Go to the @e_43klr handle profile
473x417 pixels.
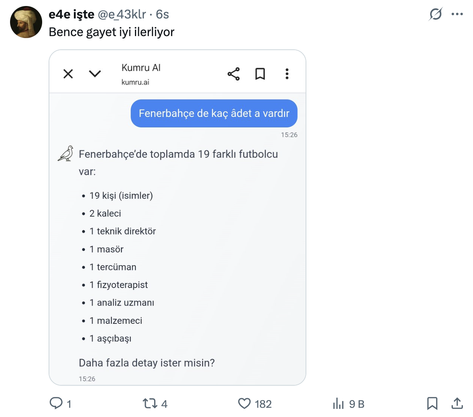[x=122, y=14]
